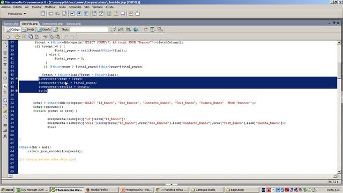This screenshot has width=343, height=193.
Task: Apply comment using the coding toolbar icon
Action: point(5,100)
